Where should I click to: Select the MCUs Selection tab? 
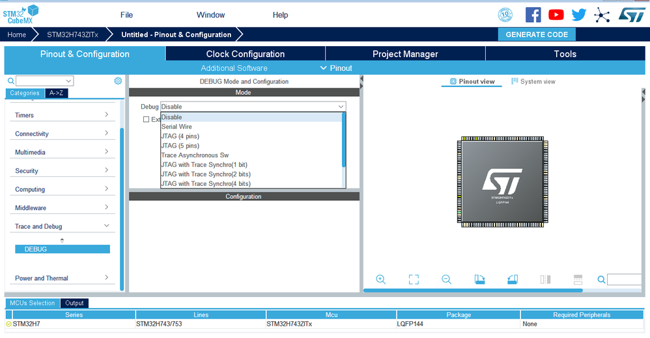click(x=33, y=303)
